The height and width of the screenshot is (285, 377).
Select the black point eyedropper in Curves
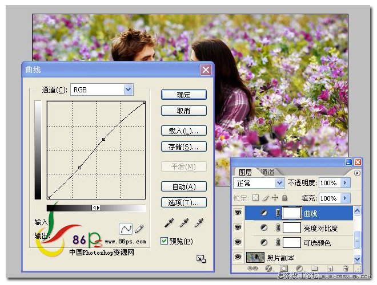[169, 223]
